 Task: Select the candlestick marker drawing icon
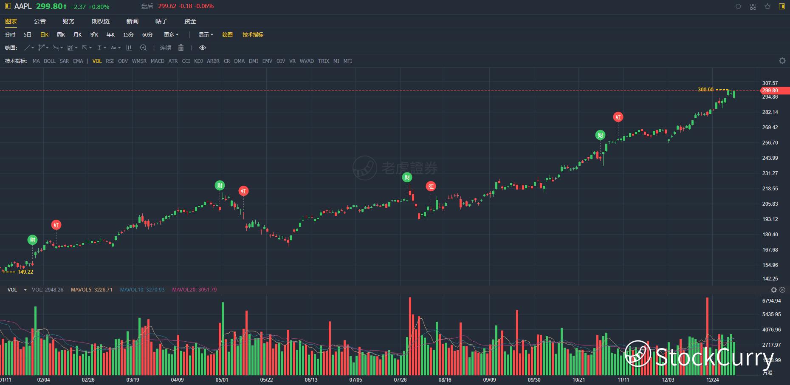pos(129,48)
